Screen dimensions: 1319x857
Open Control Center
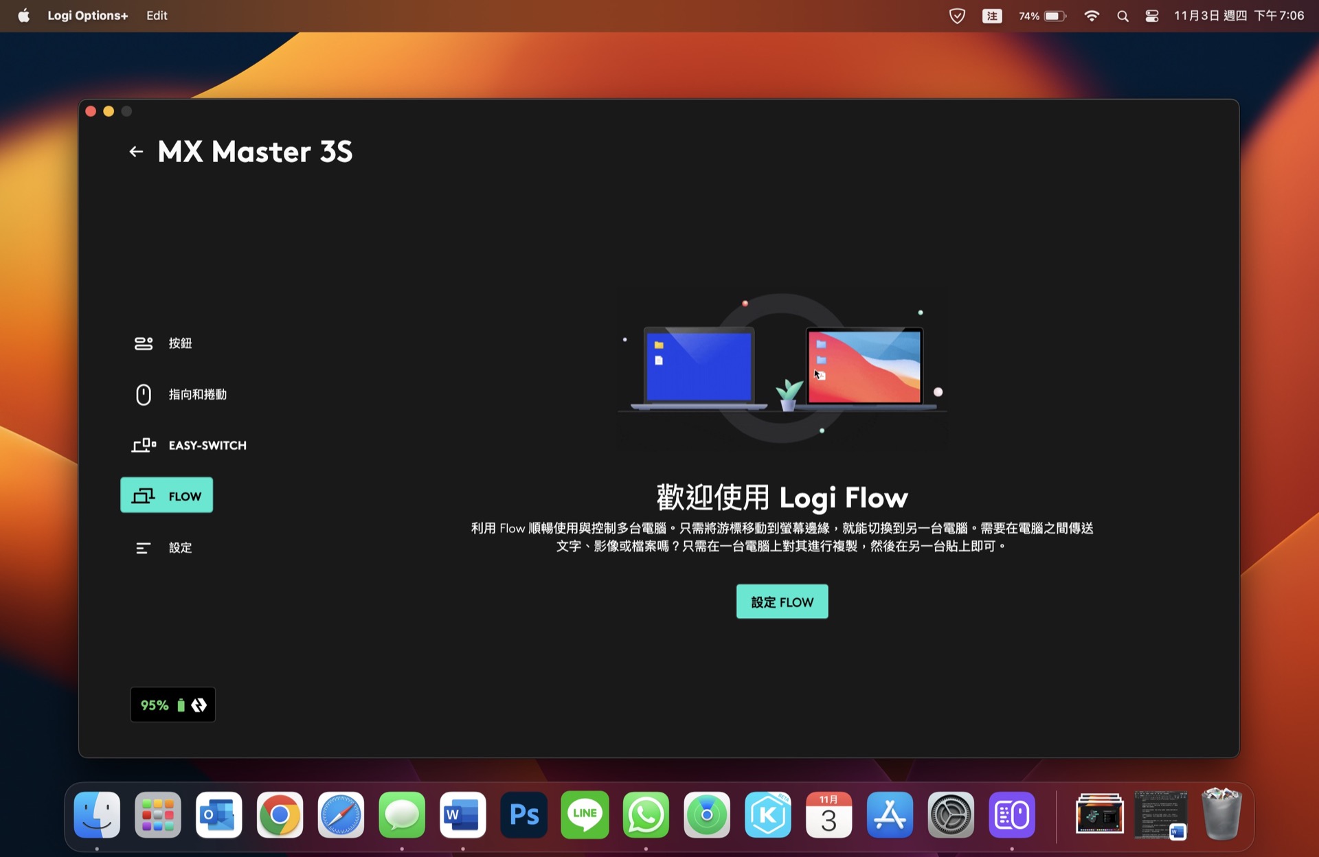coord(1152,16)
